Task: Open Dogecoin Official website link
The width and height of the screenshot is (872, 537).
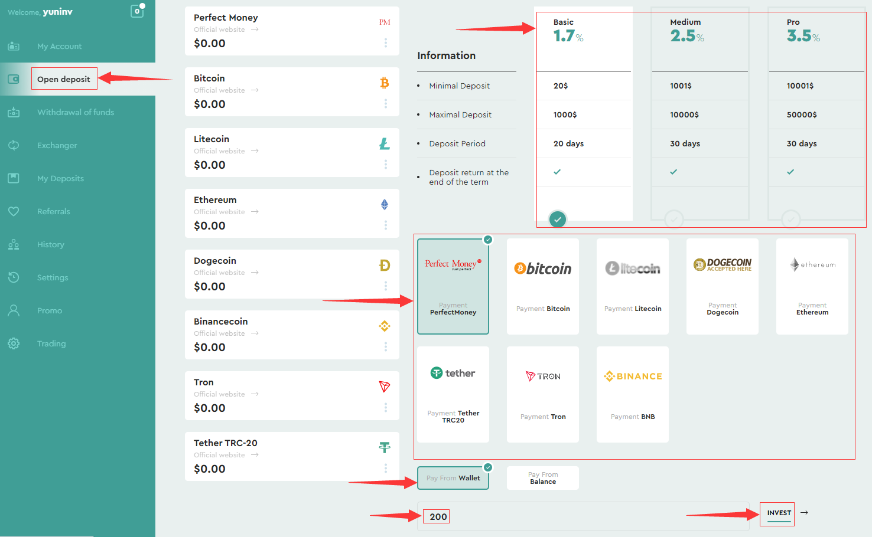Action: click(226, 273)
